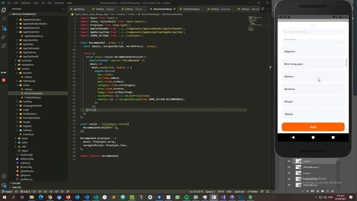The height and width of the screenshot is (201, 357).
Task: Open the errors and warnings count in the status bar
Action: pyautogui.click(x=25, y=192)
